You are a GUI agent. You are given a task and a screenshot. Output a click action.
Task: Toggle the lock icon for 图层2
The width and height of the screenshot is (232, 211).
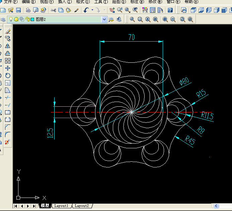click(27, 19)
